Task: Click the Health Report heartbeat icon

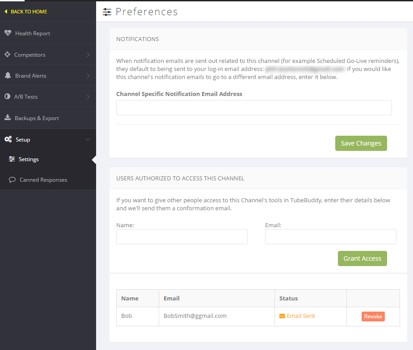Action: click(8, 33)
